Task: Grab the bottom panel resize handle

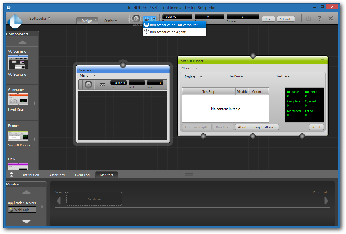Action: click(189, 174)
